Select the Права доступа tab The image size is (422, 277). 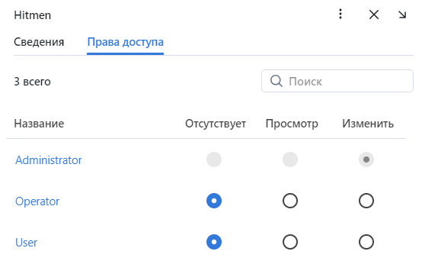(126, 42)
